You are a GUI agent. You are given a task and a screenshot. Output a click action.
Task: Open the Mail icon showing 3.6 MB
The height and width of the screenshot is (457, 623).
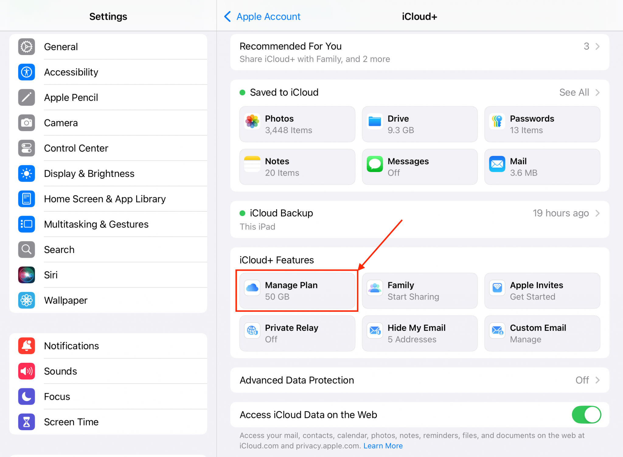click(x=497, y=164)
